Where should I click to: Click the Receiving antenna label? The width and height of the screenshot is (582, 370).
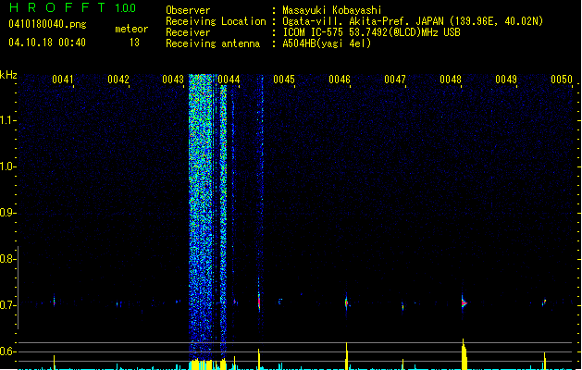point(213,43)
